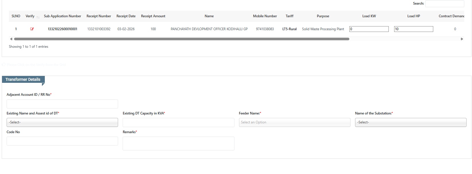Focus the Search input field
The image size is (472, 174).
pyautogui.click(x=444, y=4)
